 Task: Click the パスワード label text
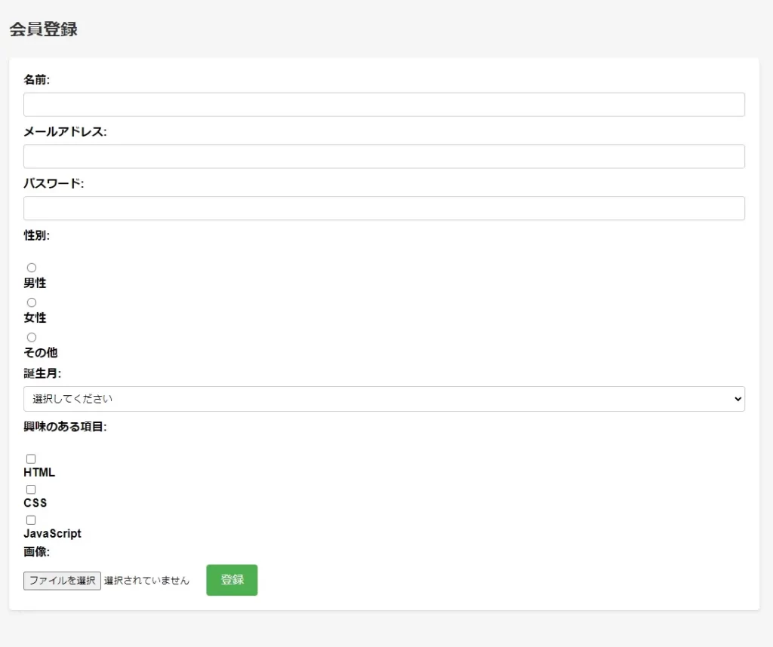click(x=54, y=183)
